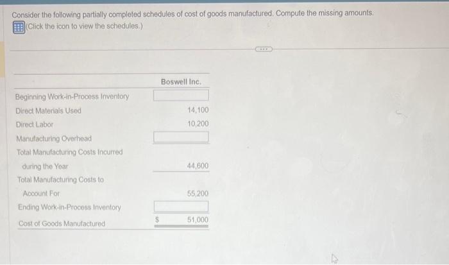Select the 51,000 Cost of Goods Manufactured value
This screenshot has height=265, width=449.
(x=198, y=219)
